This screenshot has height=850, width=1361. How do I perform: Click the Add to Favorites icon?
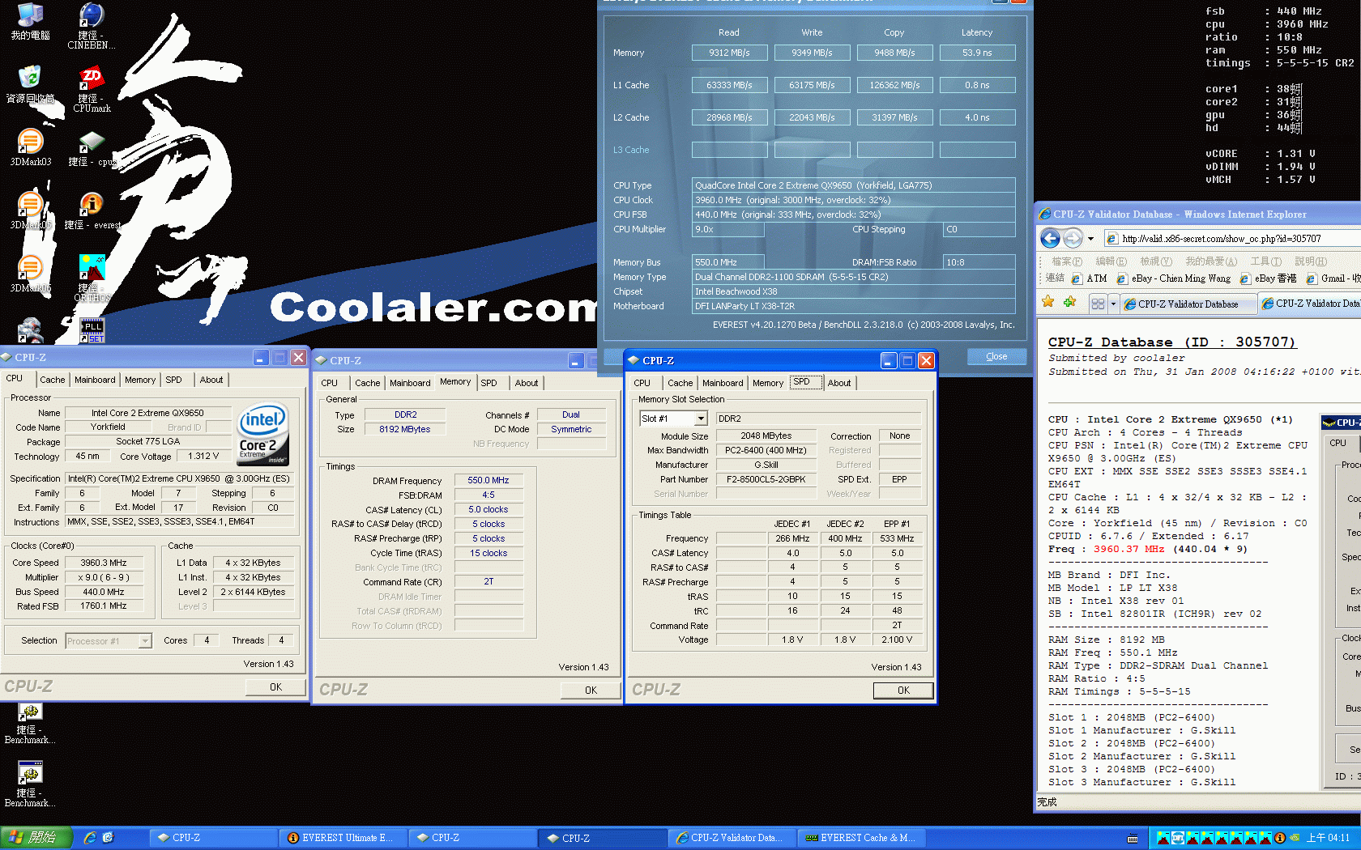1069,302
